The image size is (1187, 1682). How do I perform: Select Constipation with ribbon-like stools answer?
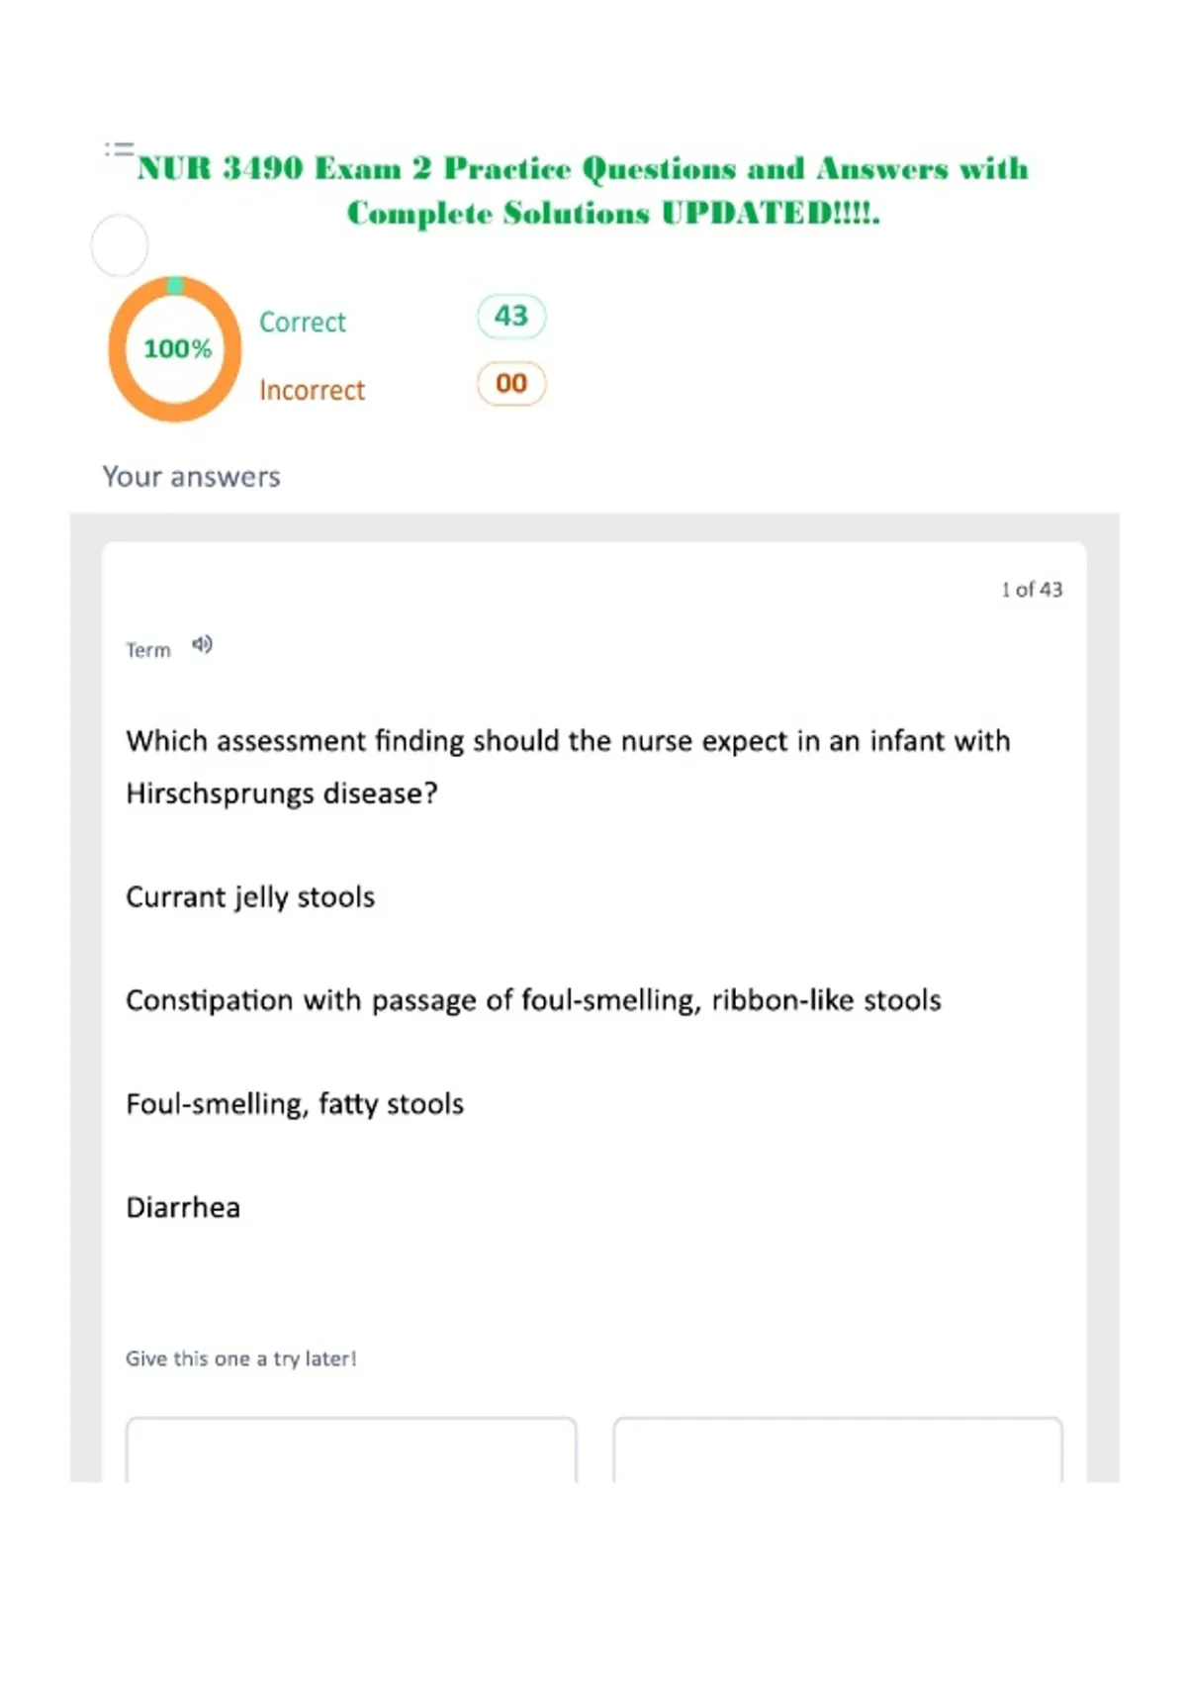pyautogui.click(x=533, y=1000)
